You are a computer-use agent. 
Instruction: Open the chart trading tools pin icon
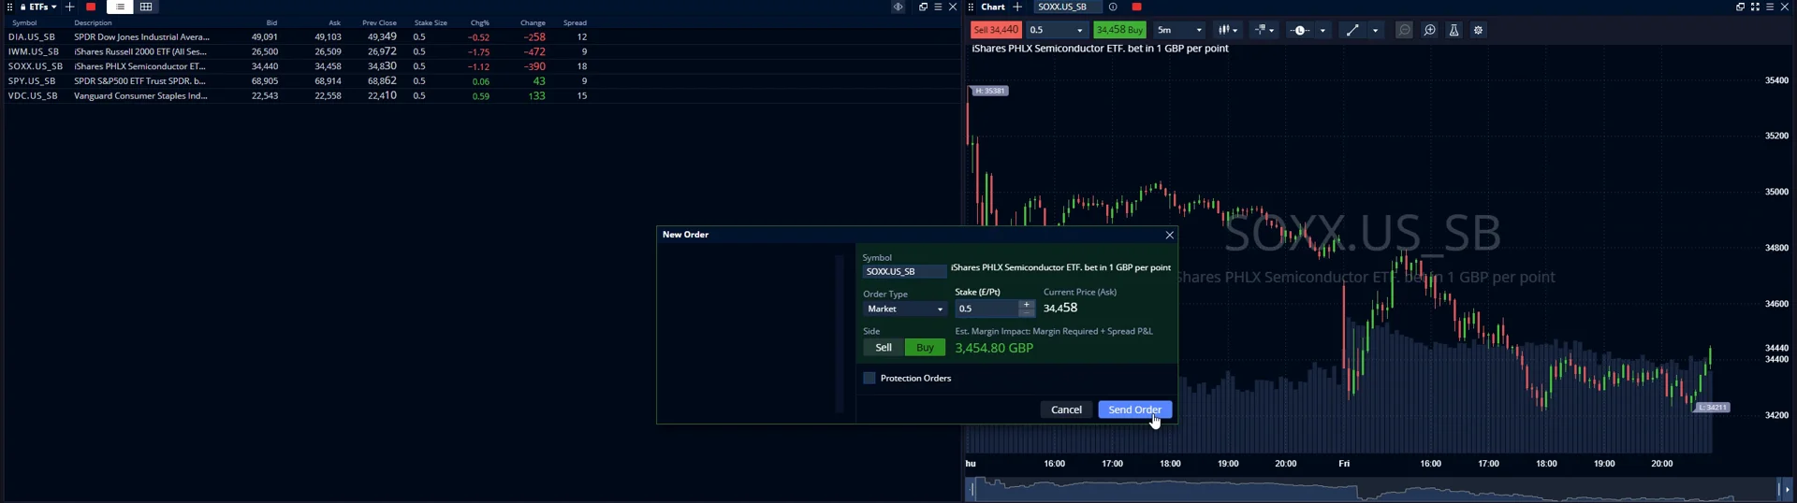(1264, 30)
